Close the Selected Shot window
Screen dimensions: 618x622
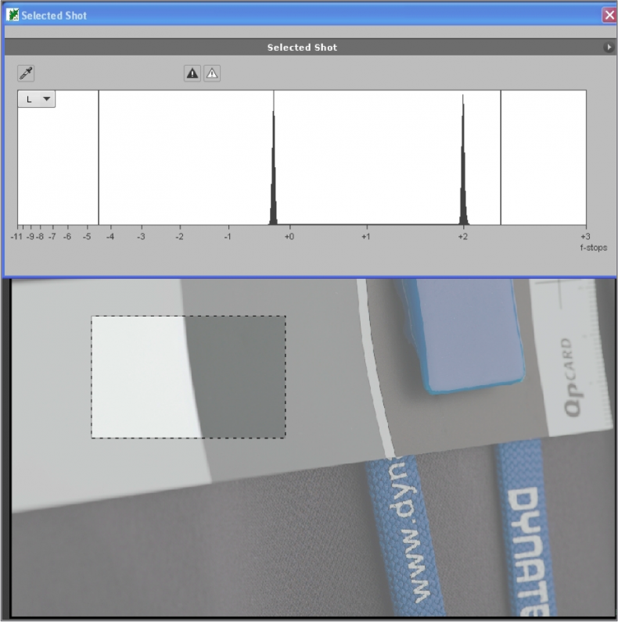(x=609, y=16)
